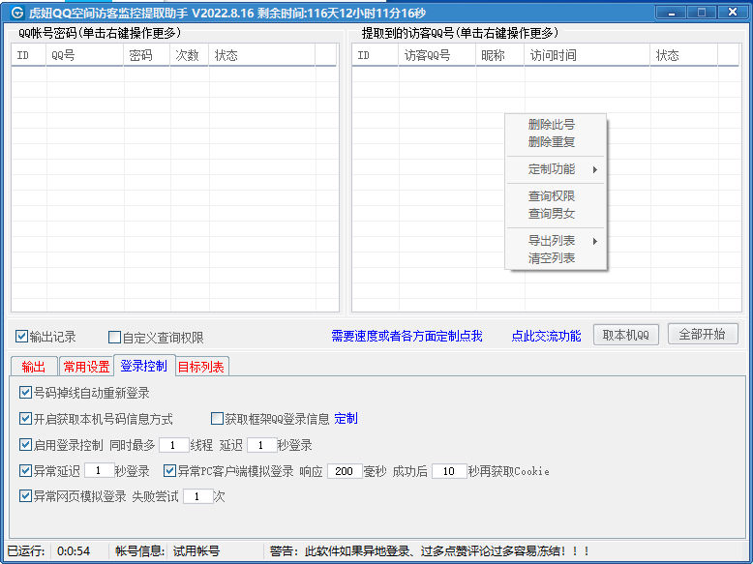Image resolution: width=753 pixels, height=564 pixels.
Task: Click the 异常延迟 seconds input field
Action: pyautogui.click(x=99, y=470)
